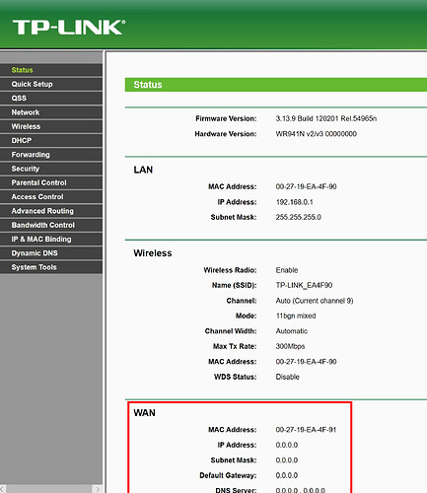Image resolution: width=427 pixels, height=493 pixels.
Task: Open Advanced Routing menu
Action: tap(51, 211)
